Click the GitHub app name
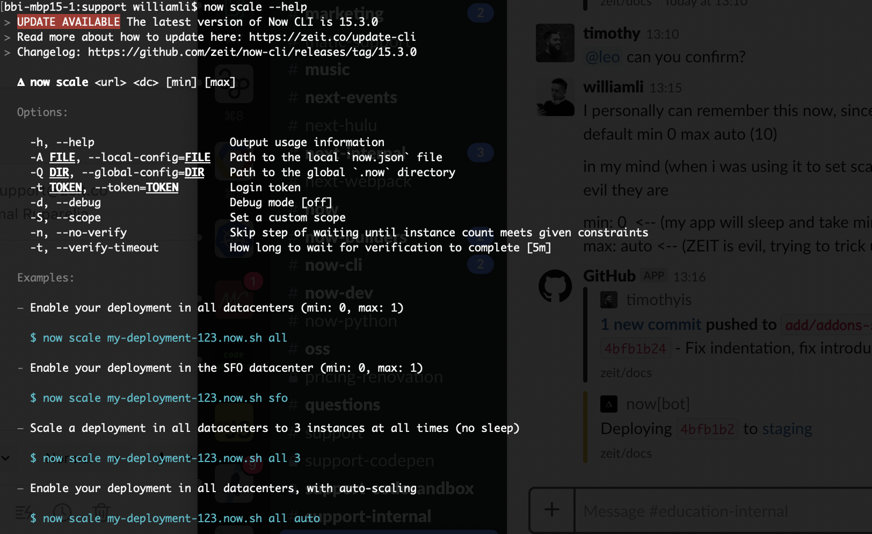This screenshot has height=534, width=872. [x=609, y=276]
